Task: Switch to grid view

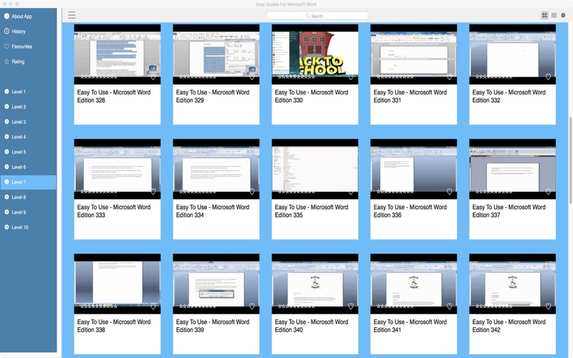Action: point(544,15)
